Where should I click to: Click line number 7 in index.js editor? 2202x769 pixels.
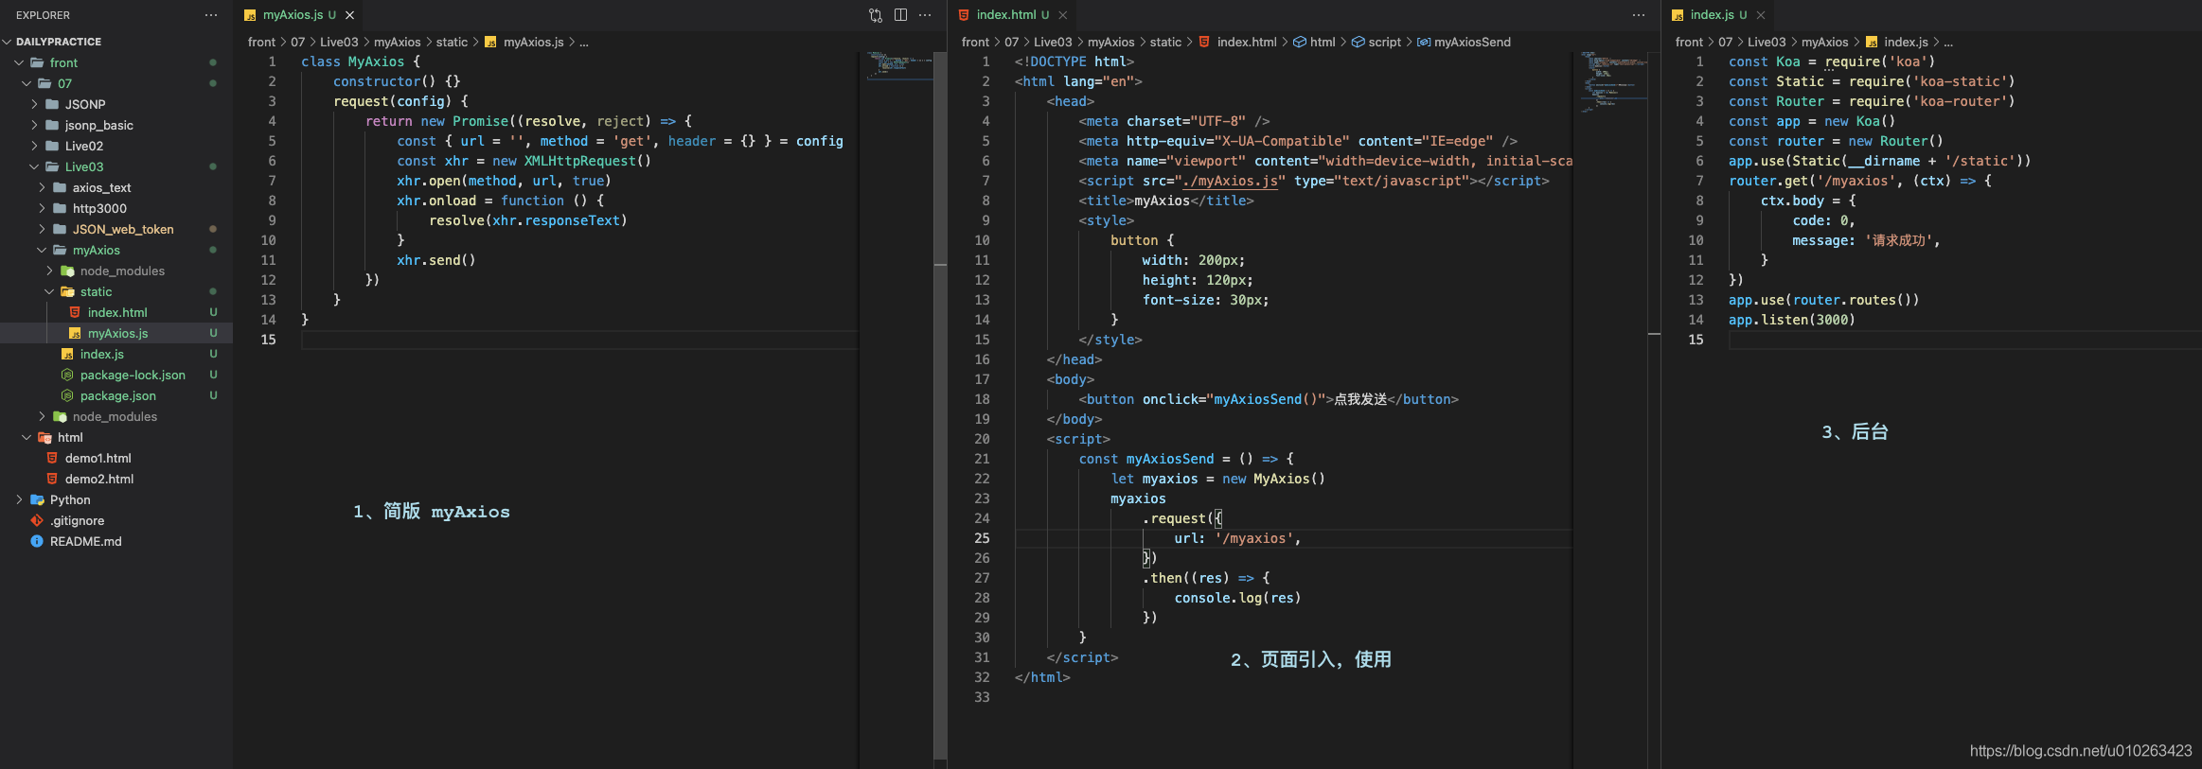[x=1699, y=181]
